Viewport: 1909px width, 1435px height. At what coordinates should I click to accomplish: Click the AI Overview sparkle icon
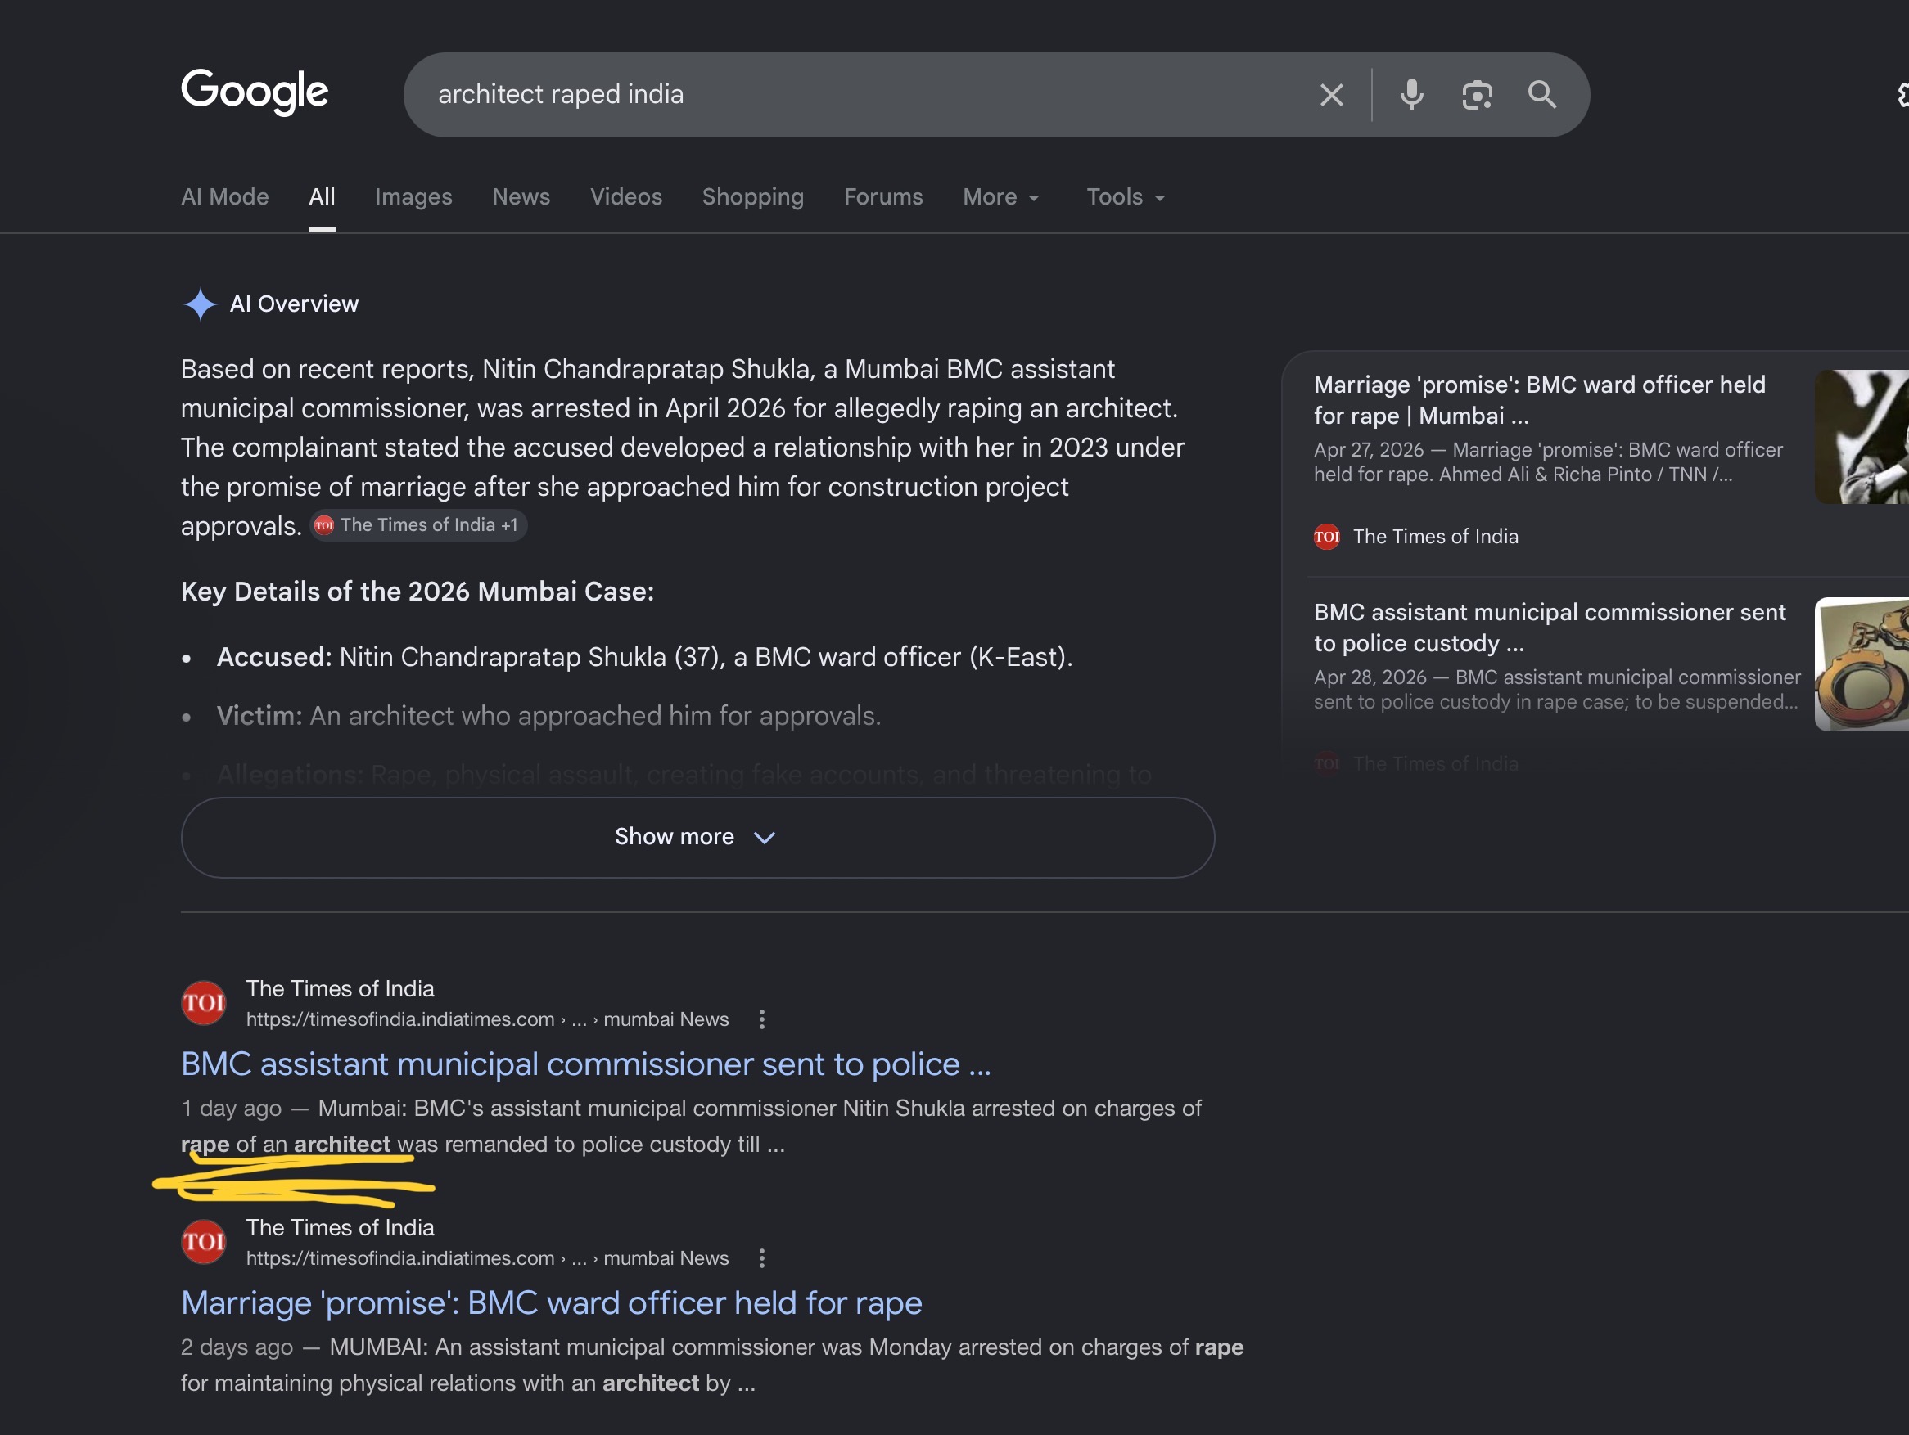pos(200,304)
